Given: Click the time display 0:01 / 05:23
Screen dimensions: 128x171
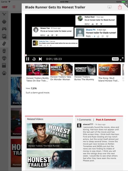Looking at the screenshot, I should pos(54,59).
